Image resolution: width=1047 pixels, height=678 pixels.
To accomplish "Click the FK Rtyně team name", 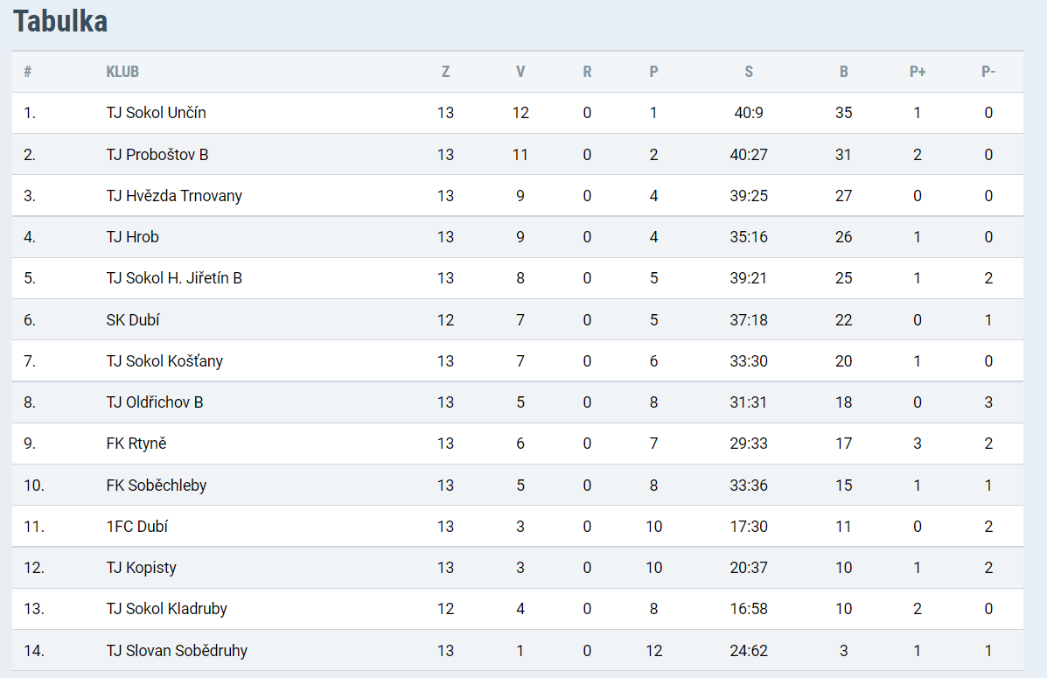I will click(136, 444).
